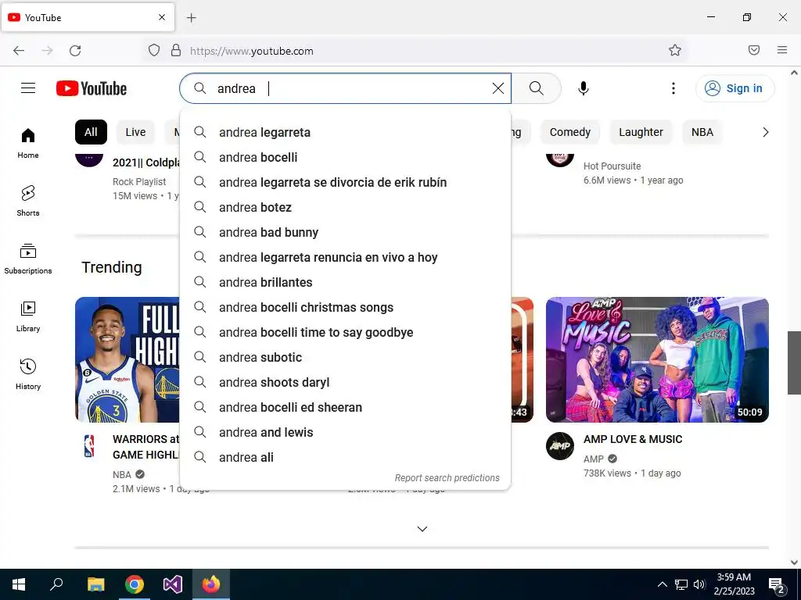
Task: Click the NBA channel avatar
Action: [x=89, y=446]
